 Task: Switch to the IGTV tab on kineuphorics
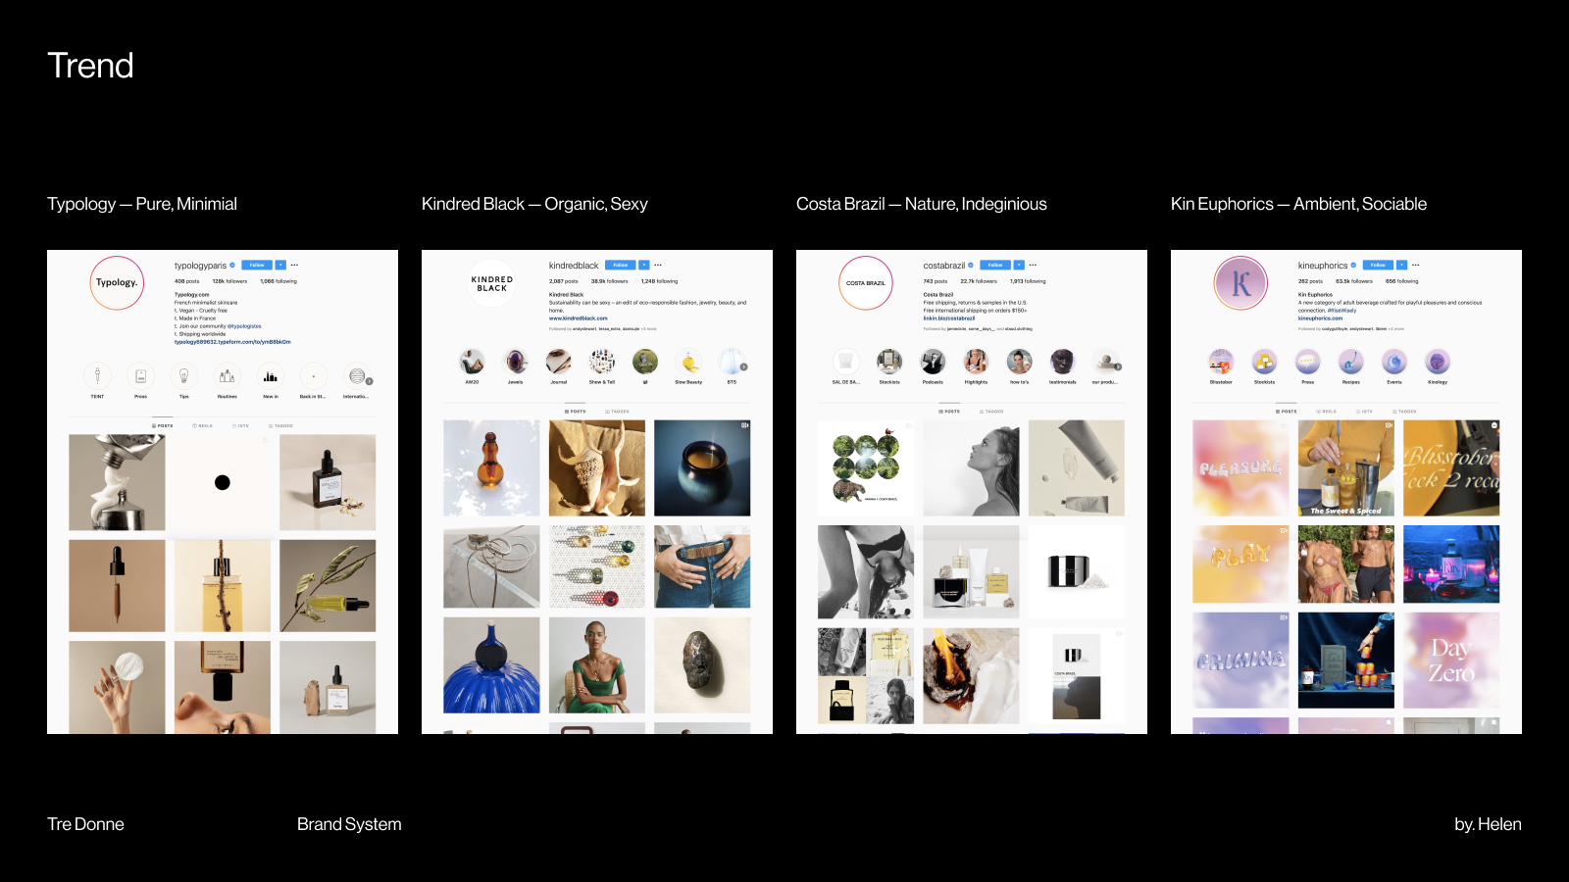pos(1365,412)
